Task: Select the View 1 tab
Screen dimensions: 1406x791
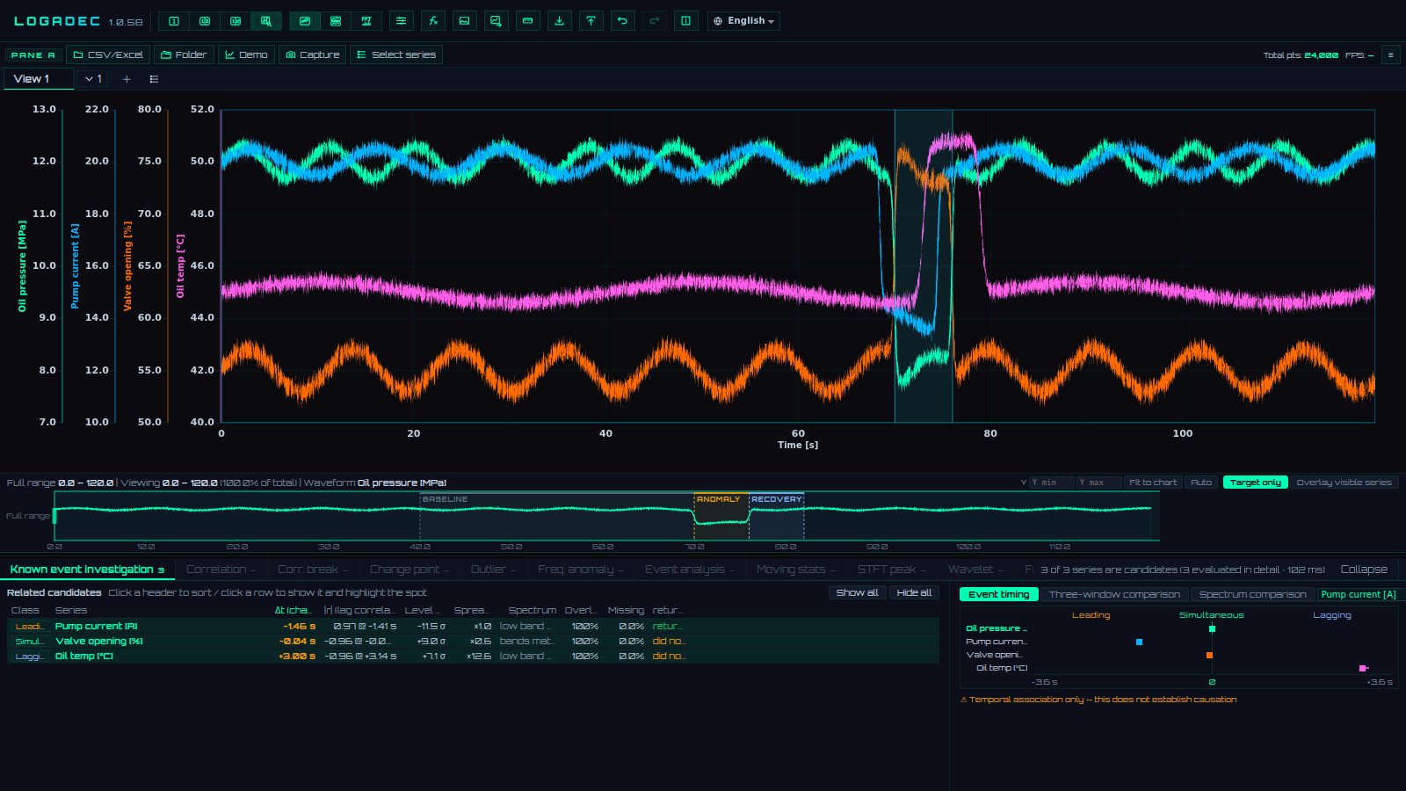Action: click(39, 79)
